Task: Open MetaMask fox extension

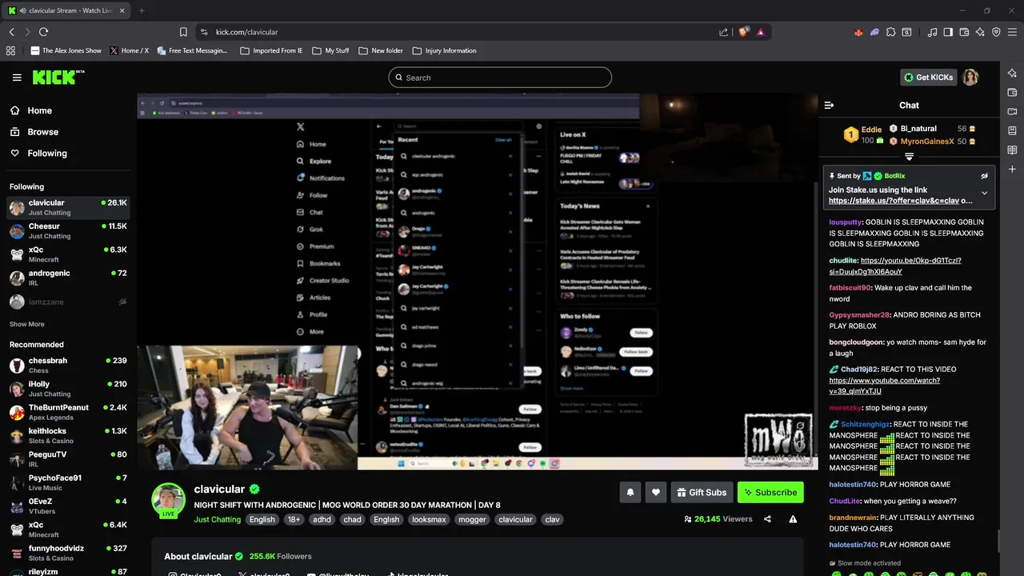Action: 858,32
